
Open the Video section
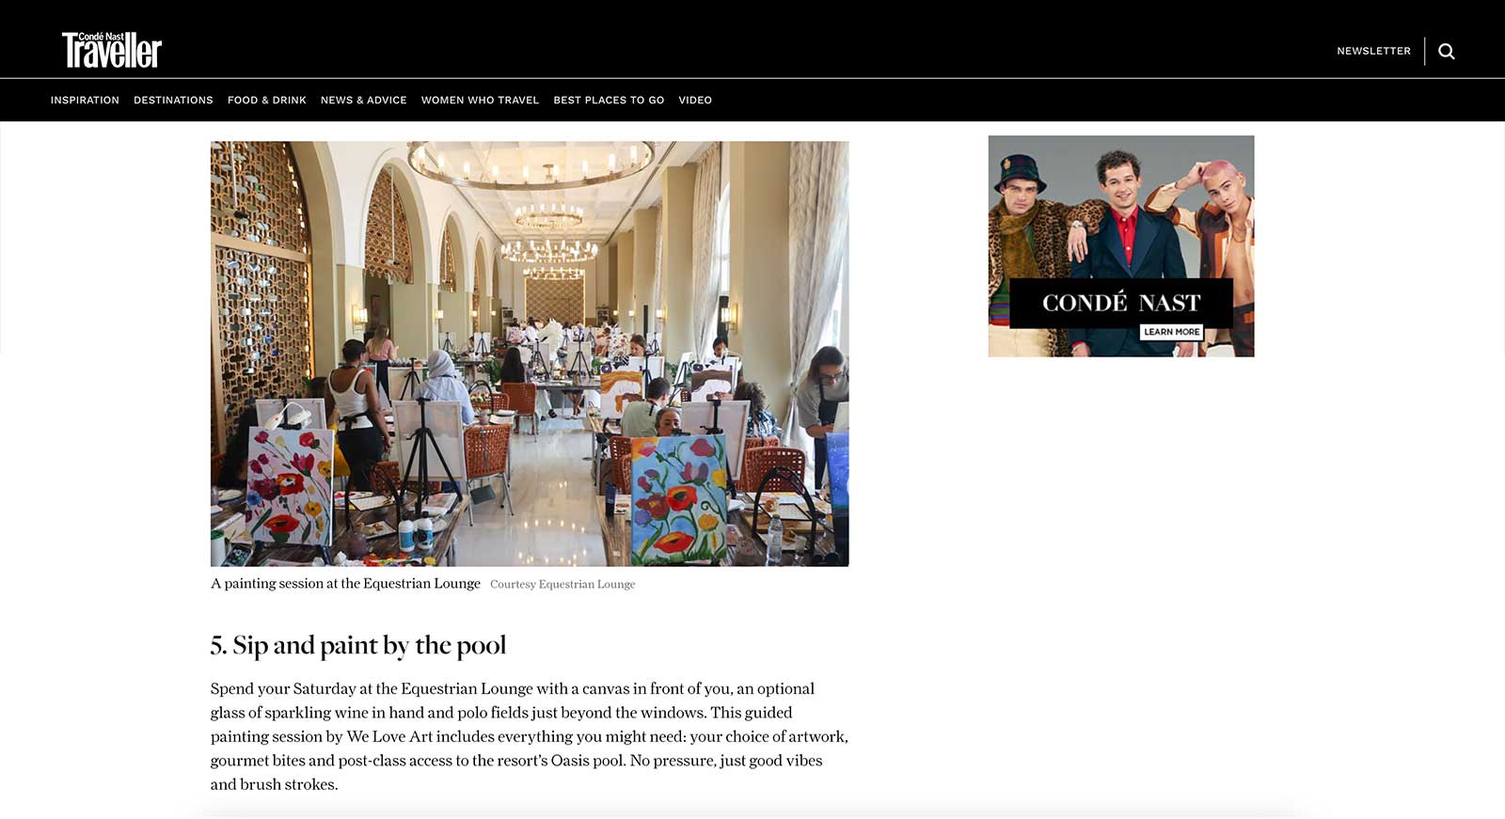click(x=695, y=100)
